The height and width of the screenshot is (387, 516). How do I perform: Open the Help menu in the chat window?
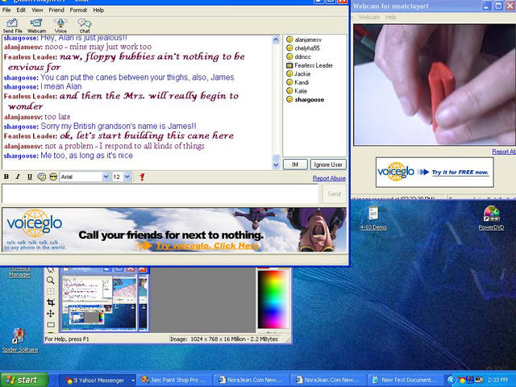point(98,10)
